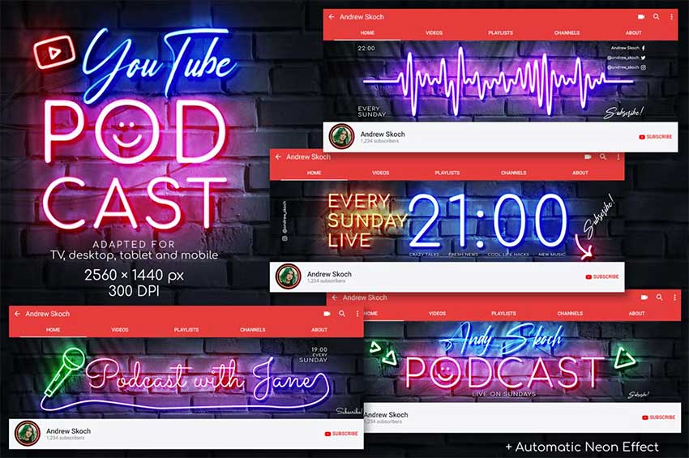Screen dimensions: 689x458
Task: Open search in heartbeat waveform mockup
Action: 656,17
